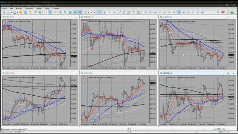Maximize the USDCAD,H6 chart window
The image size is (238, 134).
[x=228, y=73]
